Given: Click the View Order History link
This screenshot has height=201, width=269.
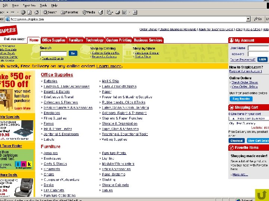Looking at the screenshot, I should pos(244,87).
